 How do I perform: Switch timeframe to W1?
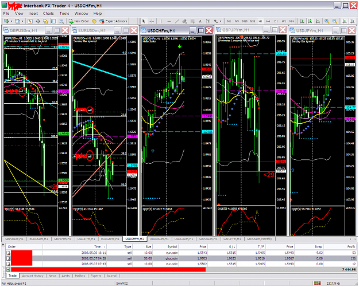tap(284, 21)
